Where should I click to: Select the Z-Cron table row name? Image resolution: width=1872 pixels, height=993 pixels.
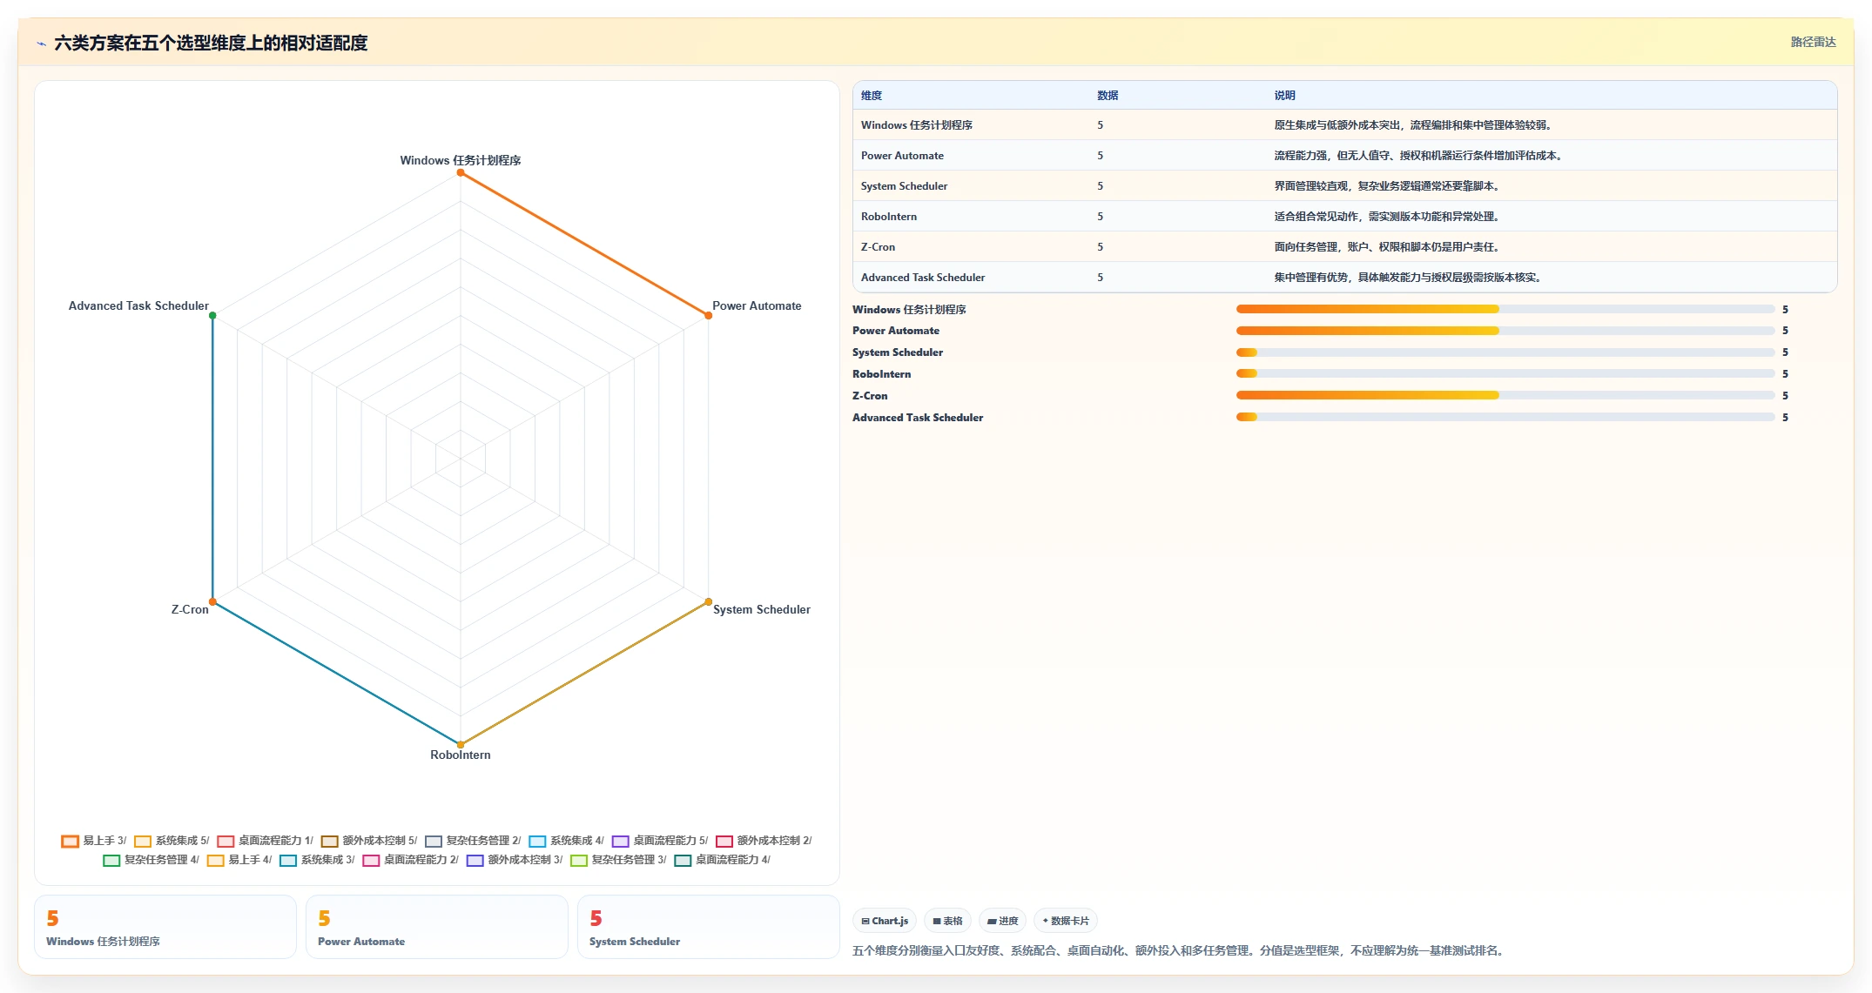click(x=878, y=247)
